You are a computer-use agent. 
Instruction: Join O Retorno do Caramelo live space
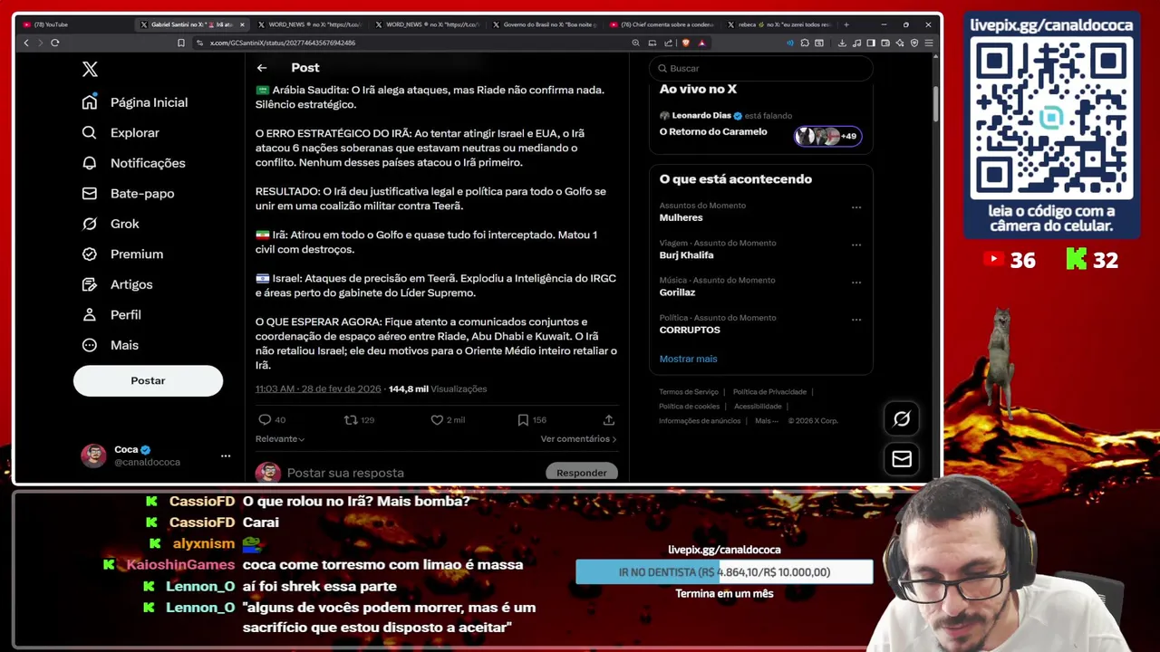pos(713,131)
